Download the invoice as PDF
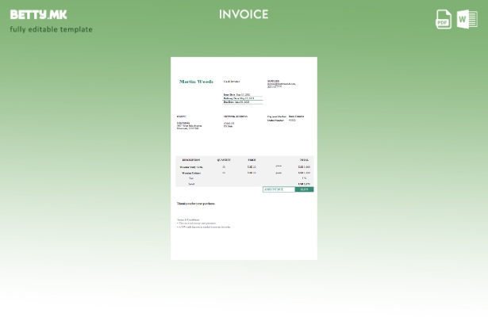488x317 pixels. click(x=444, y=19)
